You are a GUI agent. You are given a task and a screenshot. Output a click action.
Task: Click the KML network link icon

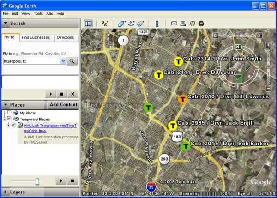20,125
